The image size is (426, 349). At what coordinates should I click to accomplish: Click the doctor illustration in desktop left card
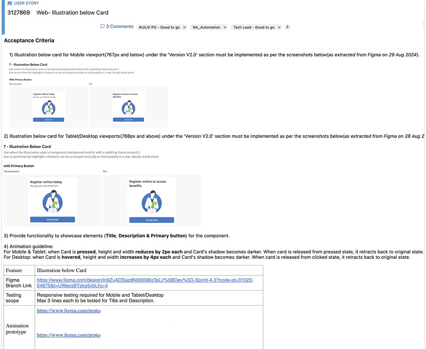click(53, 201)
